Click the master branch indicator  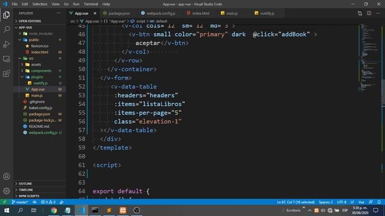point(20,202)
